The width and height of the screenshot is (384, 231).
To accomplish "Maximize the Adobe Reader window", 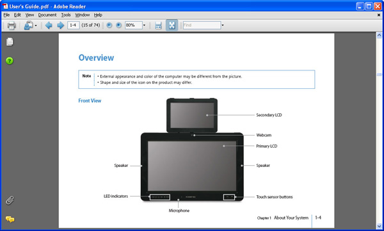I will click(x=369, y=6).
